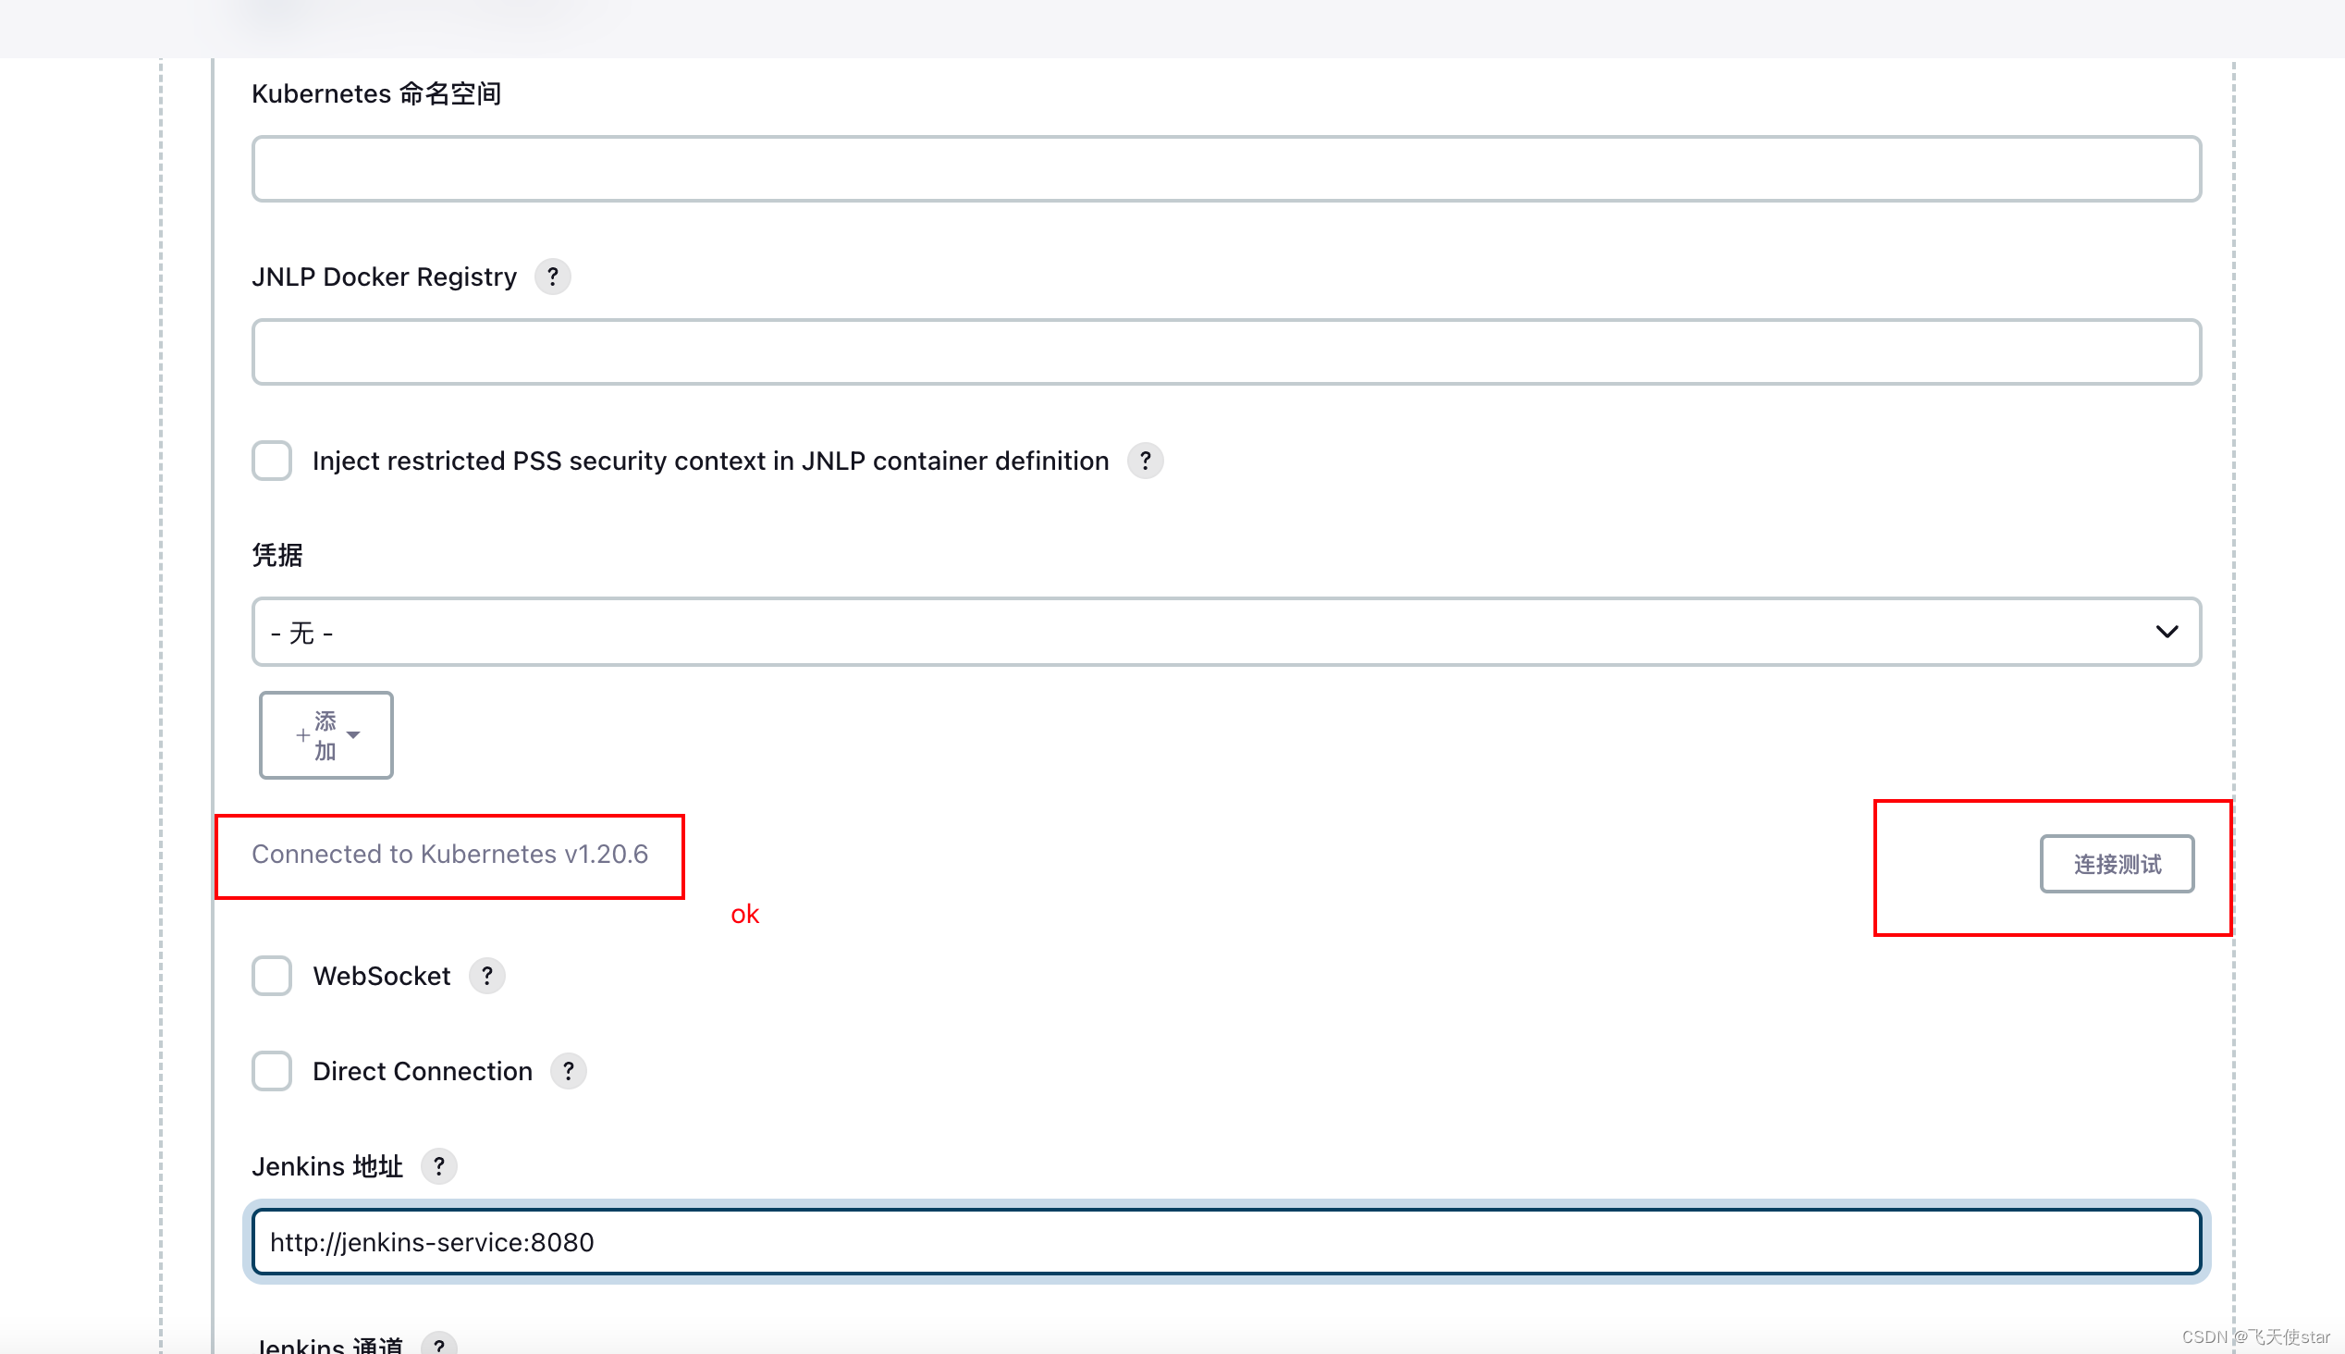Enable the WebSocket checkbox

[x=272, y=976]
